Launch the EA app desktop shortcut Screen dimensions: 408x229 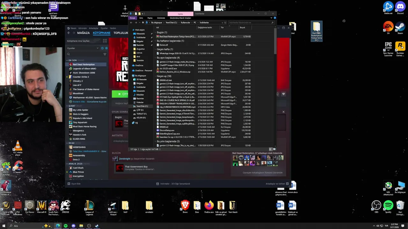coord(388,28)
